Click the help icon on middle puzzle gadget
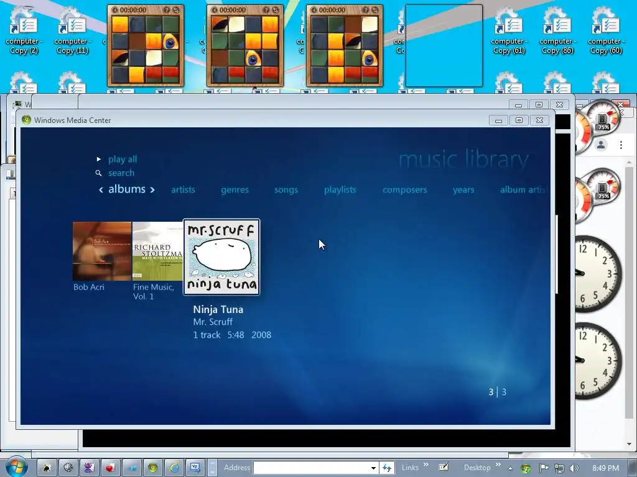Image resolution: width=637 pixels, height=477 pixels. click(266, 10)
